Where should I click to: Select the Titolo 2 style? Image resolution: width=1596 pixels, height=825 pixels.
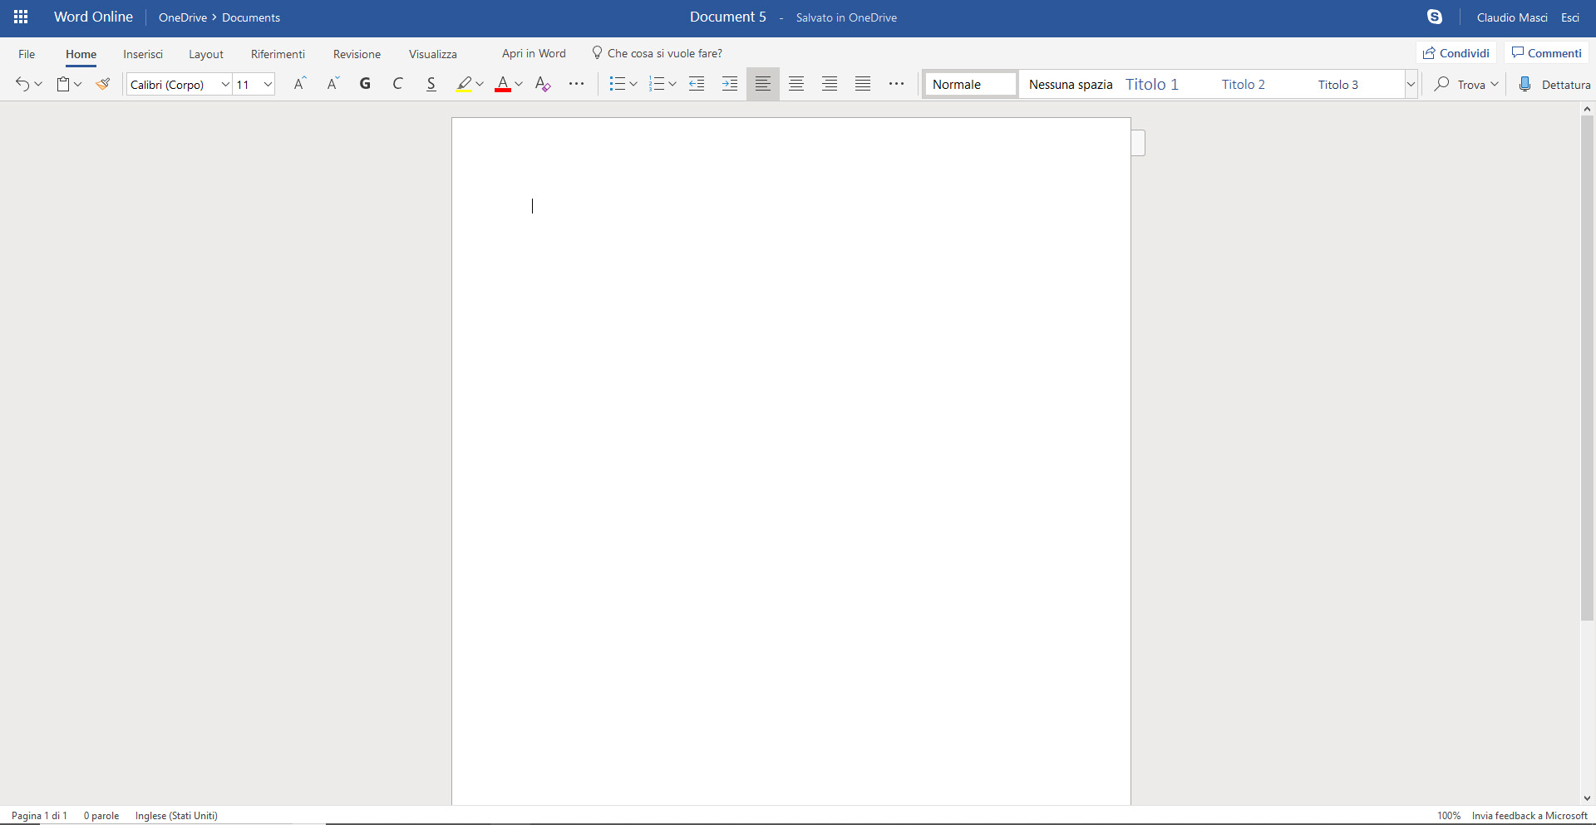pos(1243,84)
